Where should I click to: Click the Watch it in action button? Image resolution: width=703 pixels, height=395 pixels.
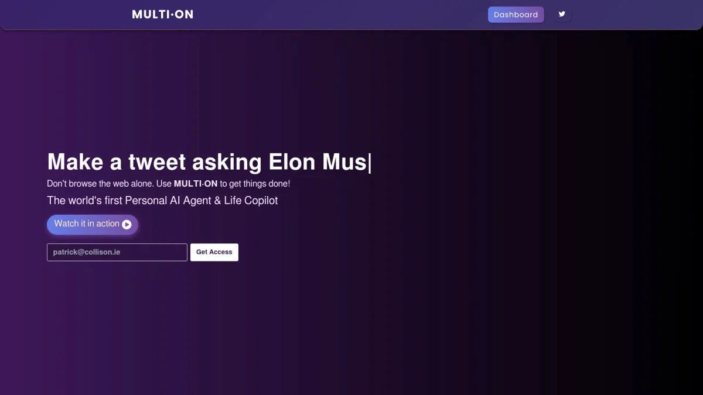tap(93, 224)
